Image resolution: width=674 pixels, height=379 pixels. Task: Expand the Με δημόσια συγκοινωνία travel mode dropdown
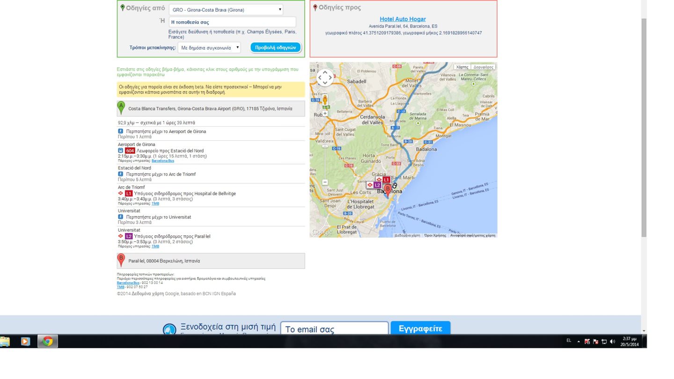[x=209, y=48]
